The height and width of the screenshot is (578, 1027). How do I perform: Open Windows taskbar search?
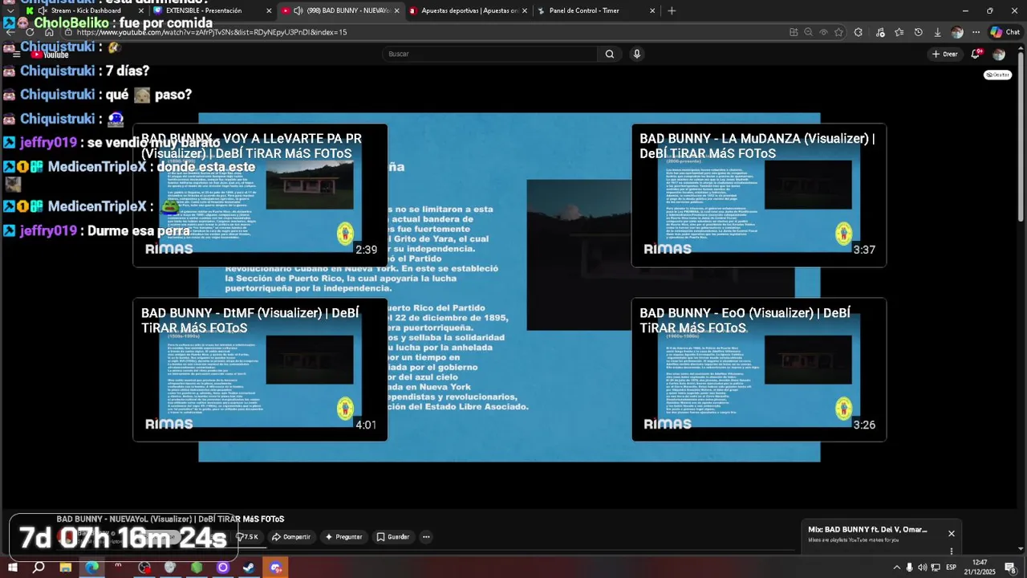coord(39,568)
